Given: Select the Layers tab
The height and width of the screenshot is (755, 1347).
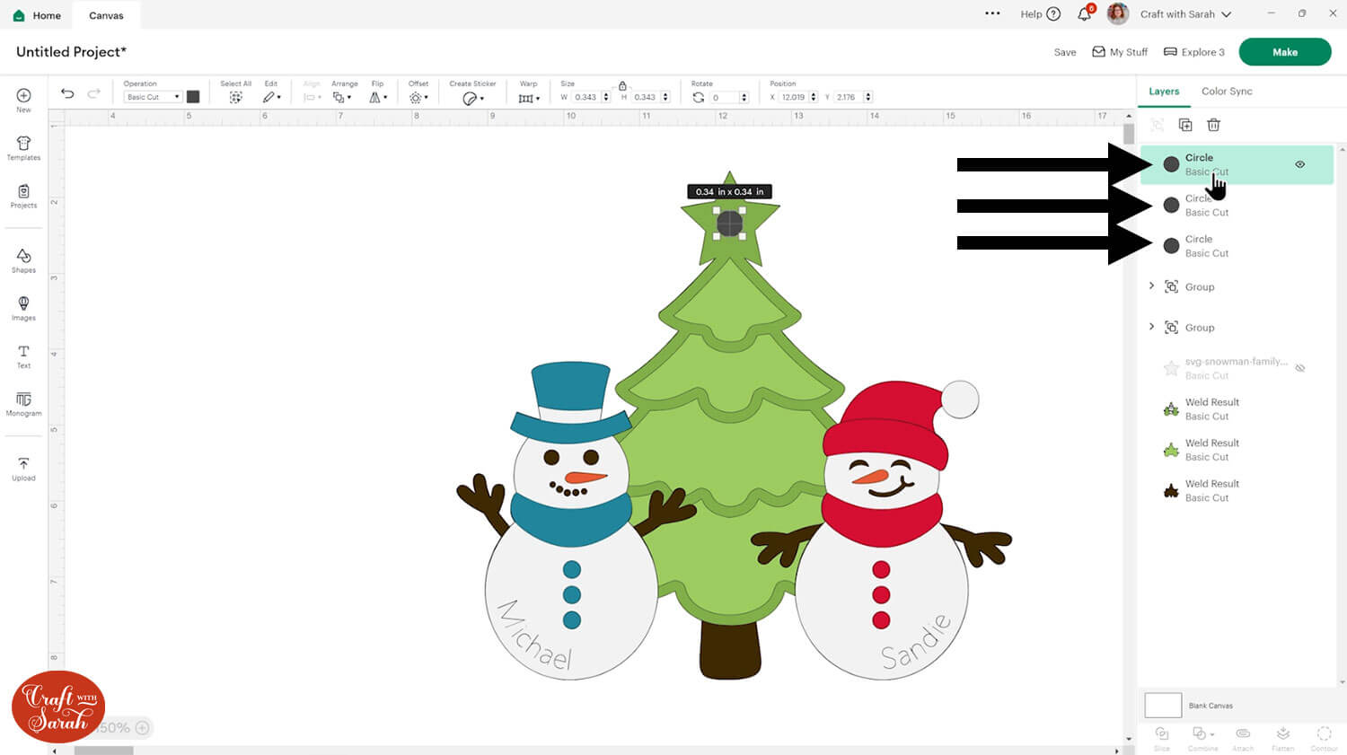Looking at the screenshot, I should click(1164, 92).
